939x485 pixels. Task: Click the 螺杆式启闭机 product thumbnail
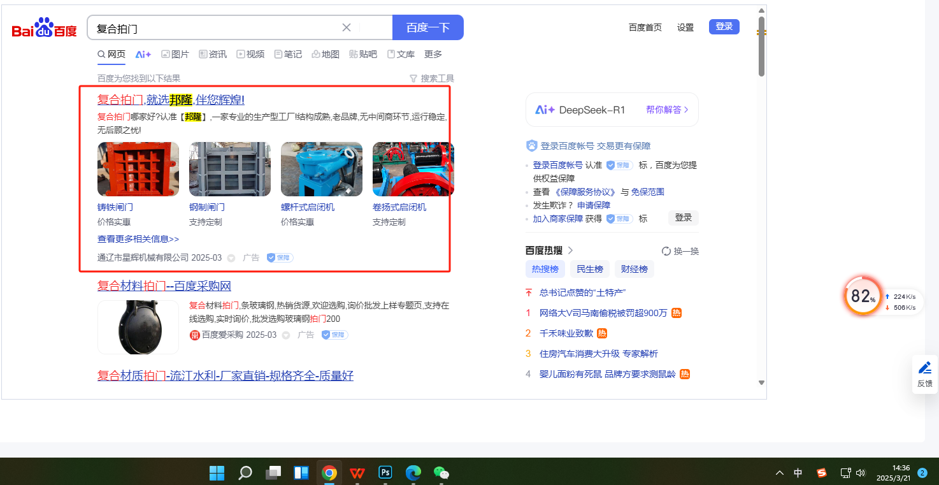click(322, 169)
